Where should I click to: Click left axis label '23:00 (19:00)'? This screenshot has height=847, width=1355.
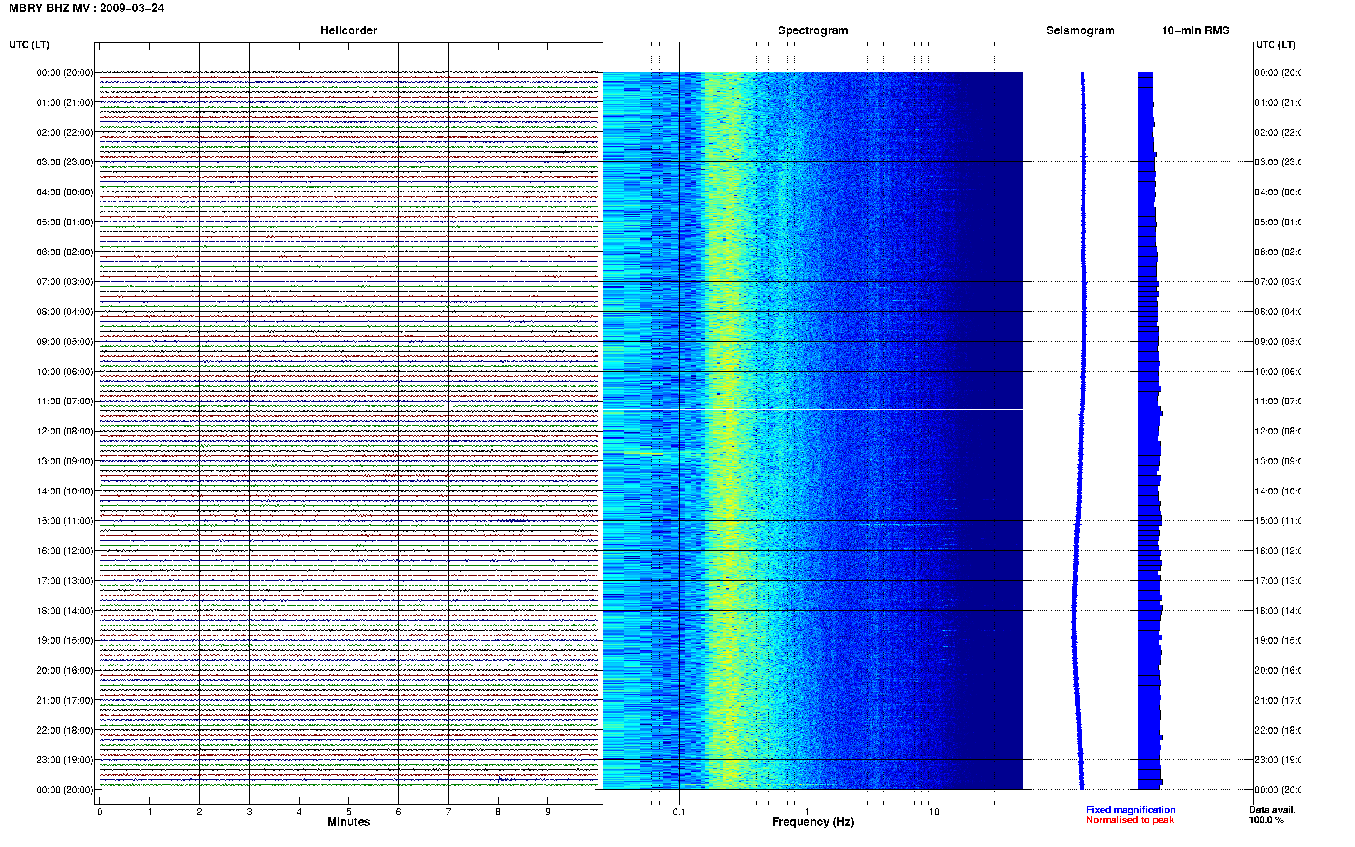tap(65, 760)
